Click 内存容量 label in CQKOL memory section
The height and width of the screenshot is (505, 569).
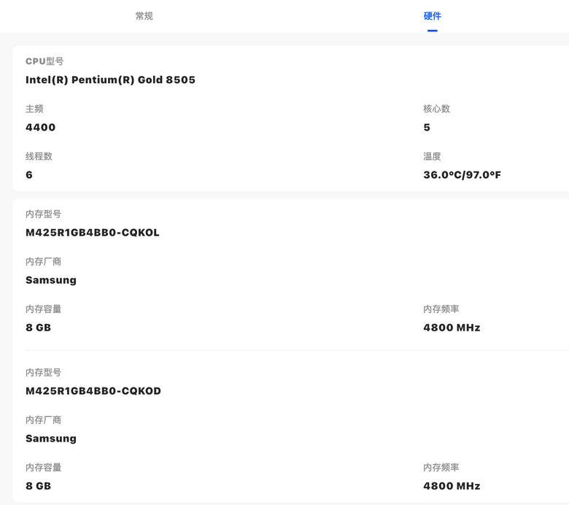point(43,309)
